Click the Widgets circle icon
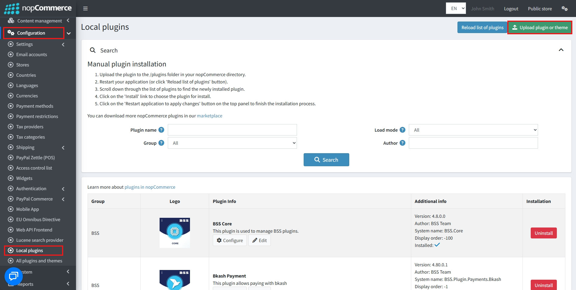The width and height of the screenshot is (576, 290). point(11,178)
